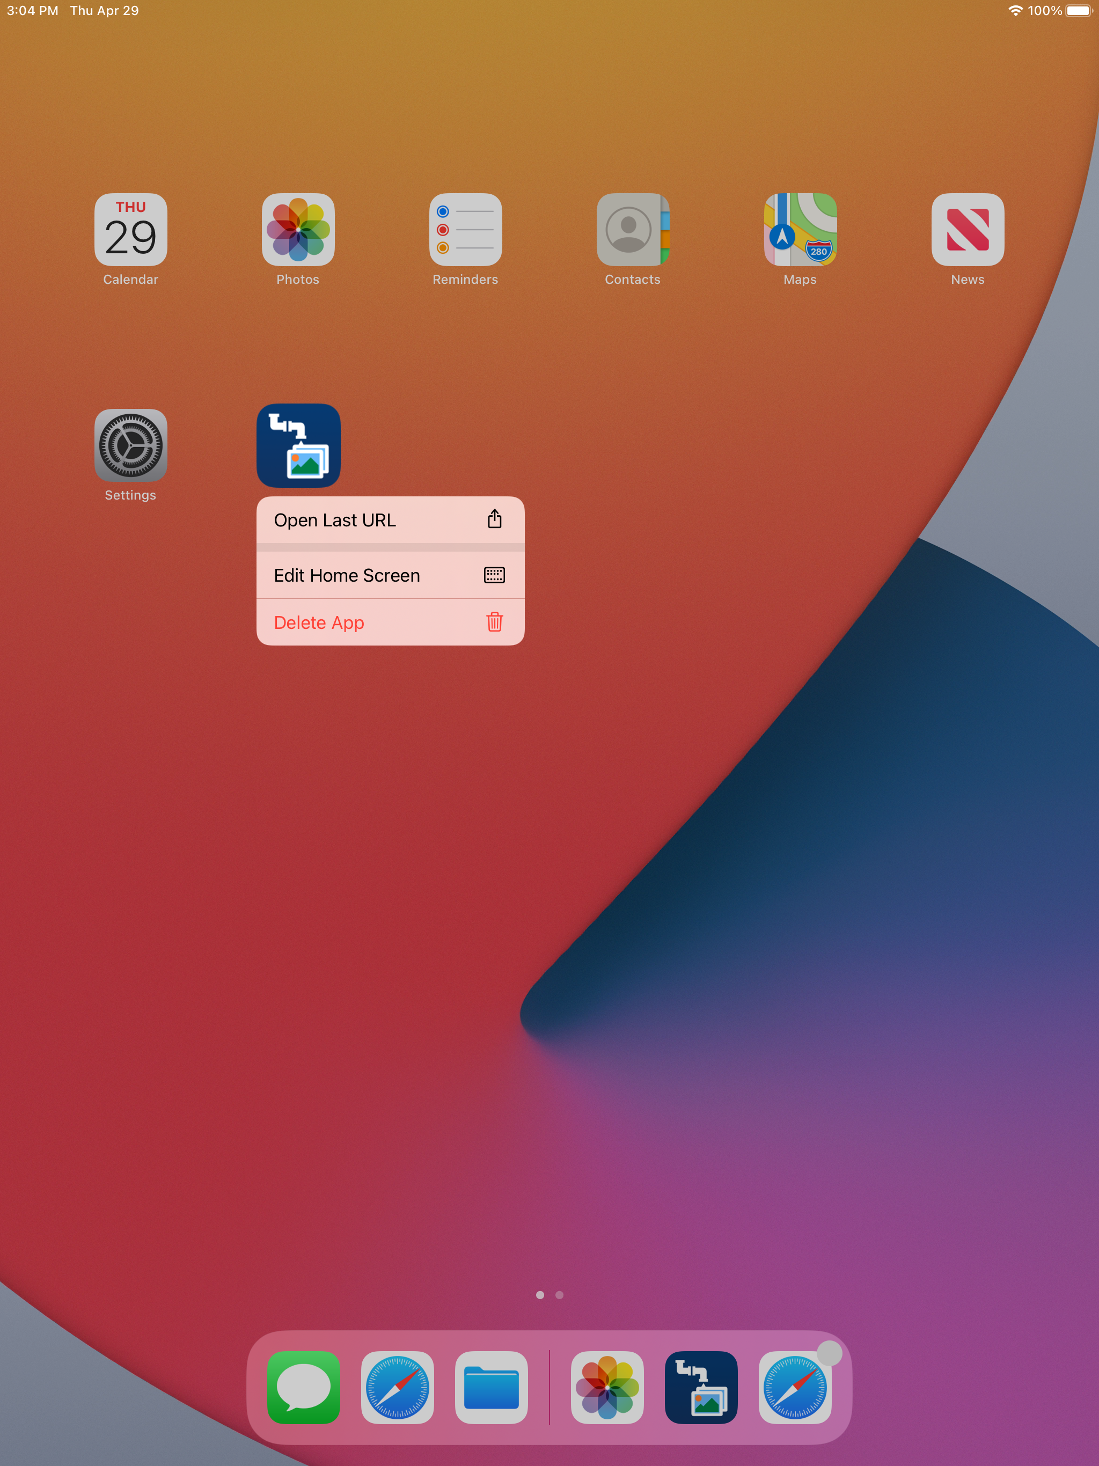Launch the Reminders app

(465, 229)
